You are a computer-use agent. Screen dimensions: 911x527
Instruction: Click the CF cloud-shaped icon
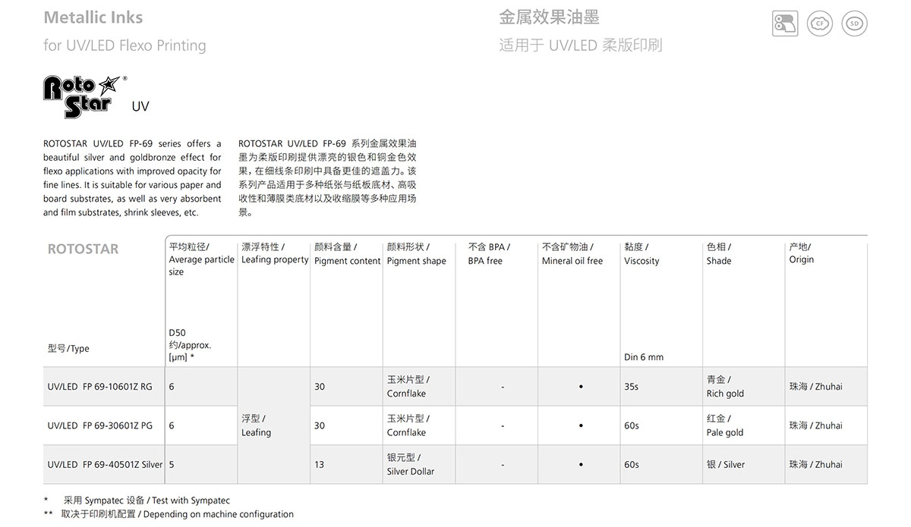[x=820, y=24]
